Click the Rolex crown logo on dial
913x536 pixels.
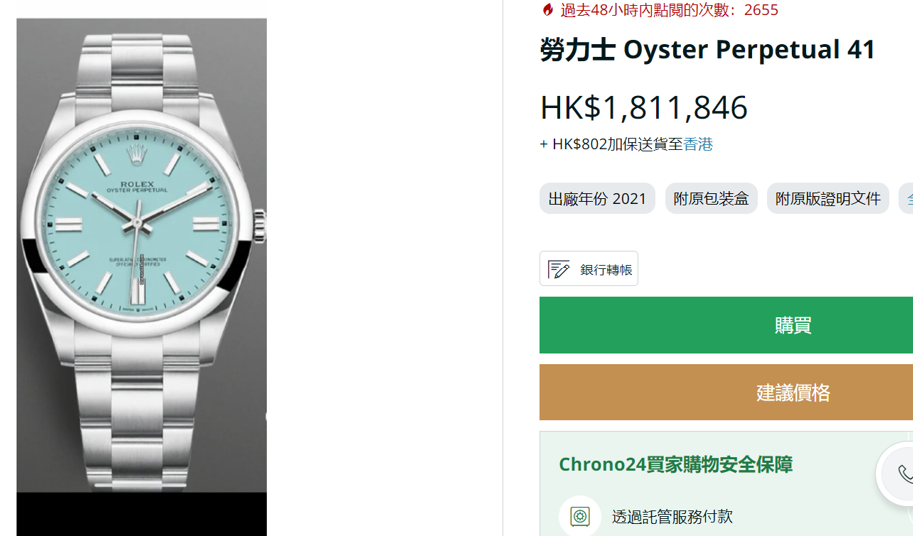coord(137,155)
